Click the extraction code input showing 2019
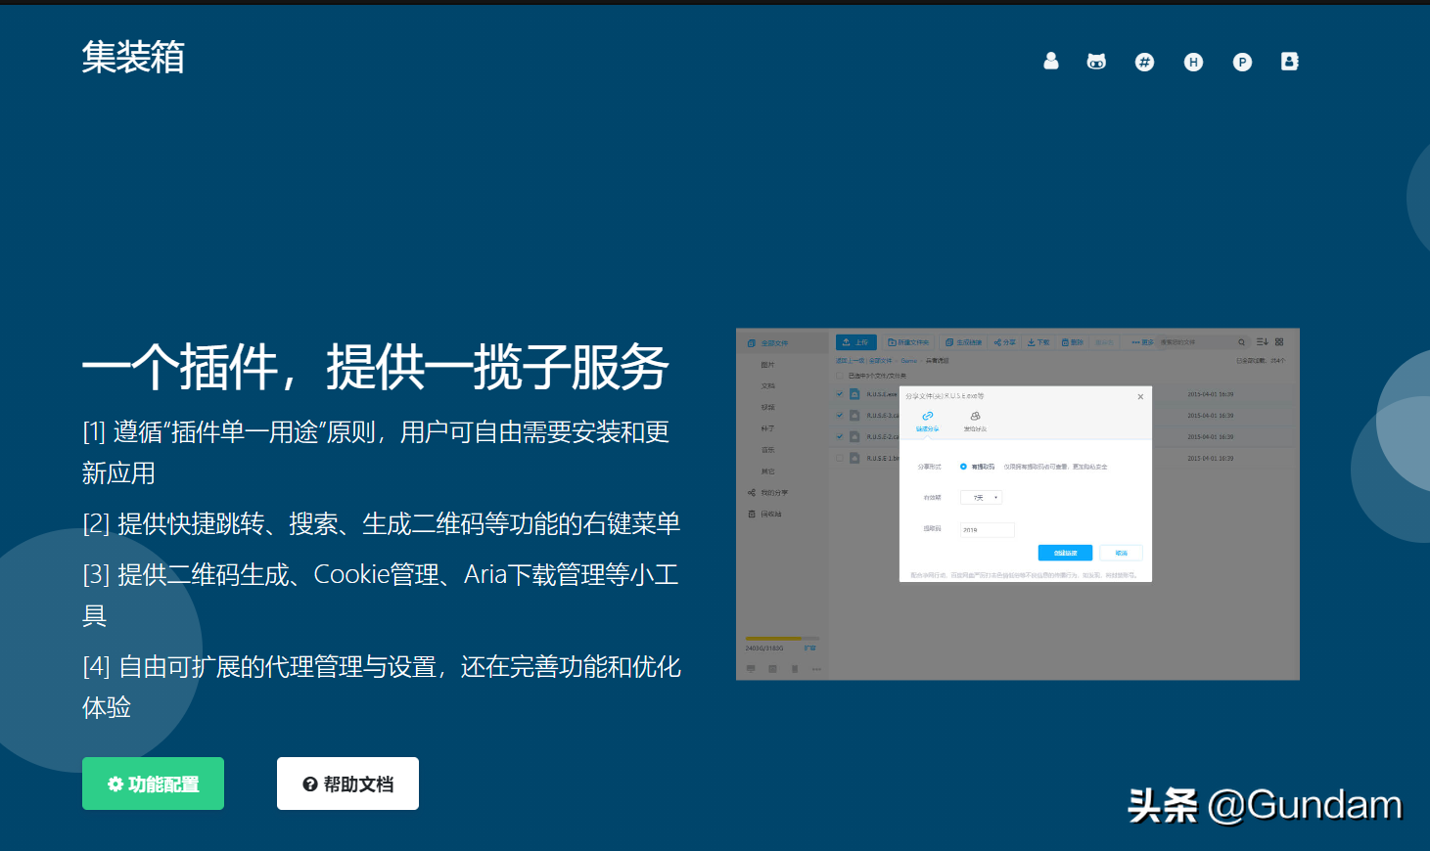The height and width of the screenshot is (851, 1430). 987,529
